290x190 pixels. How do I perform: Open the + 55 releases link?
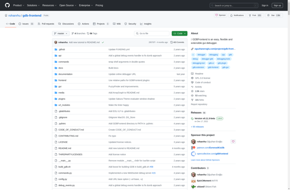pos(197,127)
